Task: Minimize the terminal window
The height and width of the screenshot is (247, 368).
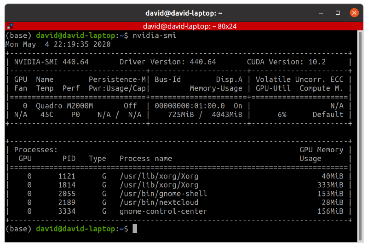Action: click(x=323, y=13)
